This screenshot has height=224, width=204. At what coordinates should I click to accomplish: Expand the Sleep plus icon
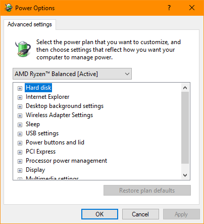(x=20, y=125)
